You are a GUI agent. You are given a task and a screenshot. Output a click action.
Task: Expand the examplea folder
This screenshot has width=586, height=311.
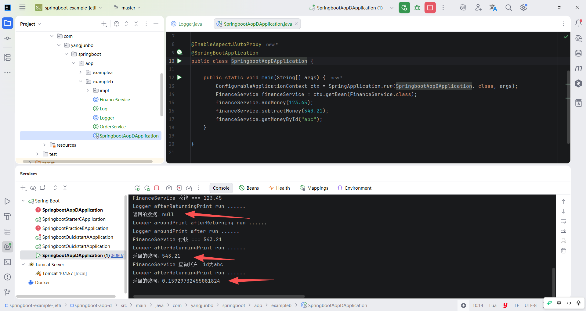point(81,72)
